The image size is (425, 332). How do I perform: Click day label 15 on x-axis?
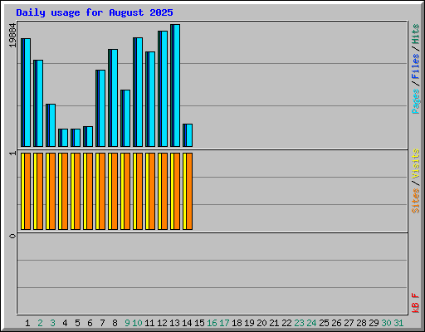click(x=199, y=323)
